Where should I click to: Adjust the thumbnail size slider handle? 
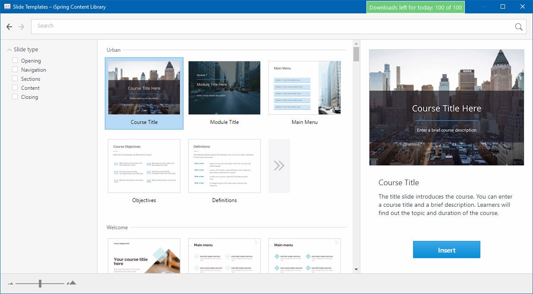click(40, 283)
